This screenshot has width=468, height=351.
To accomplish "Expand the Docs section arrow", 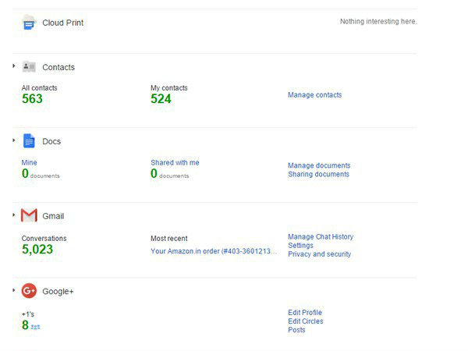I will click(14, 140).
